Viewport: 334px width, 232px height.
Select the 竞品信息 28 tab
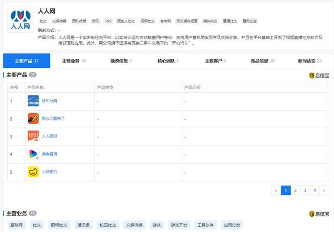tap(263, 61)
